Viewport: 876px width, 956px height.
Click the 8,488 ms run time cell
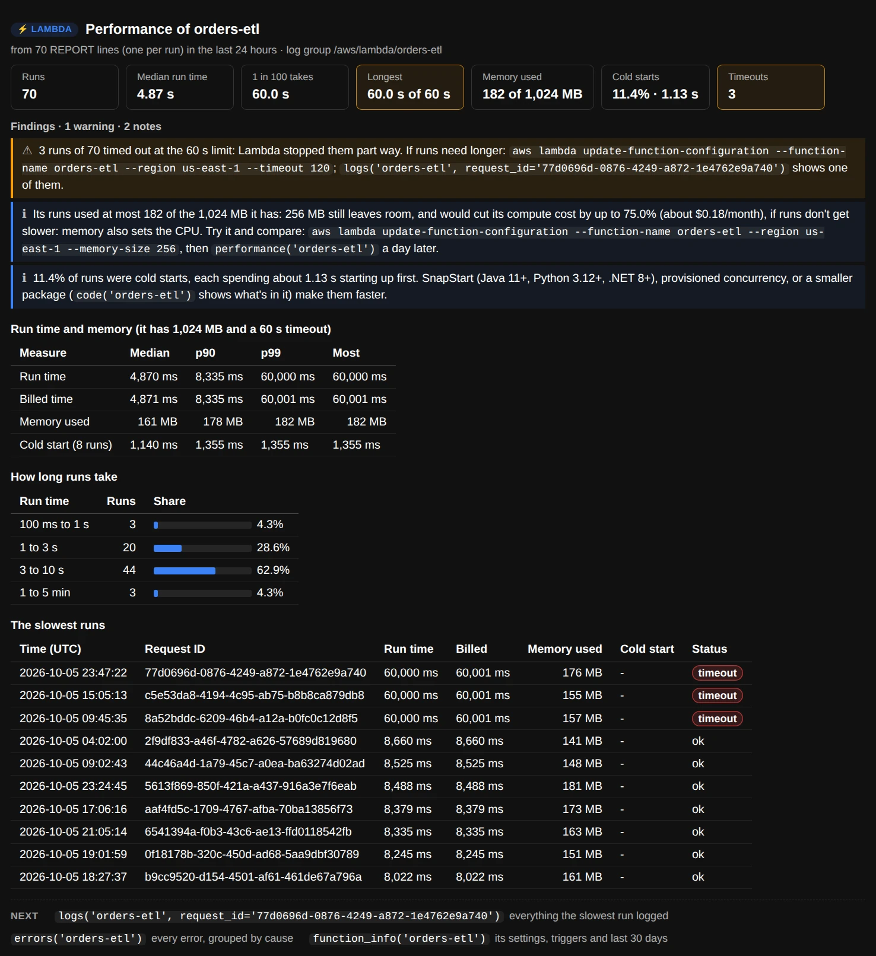coord(408,786)
